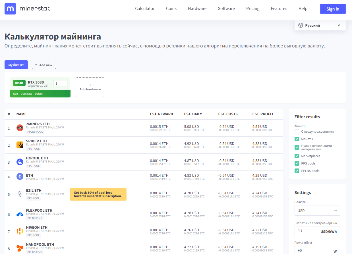The image size is (352, 254).
Task: Click the FLEXPOOL ETH pool name
Action: click(x=39, y=211)
